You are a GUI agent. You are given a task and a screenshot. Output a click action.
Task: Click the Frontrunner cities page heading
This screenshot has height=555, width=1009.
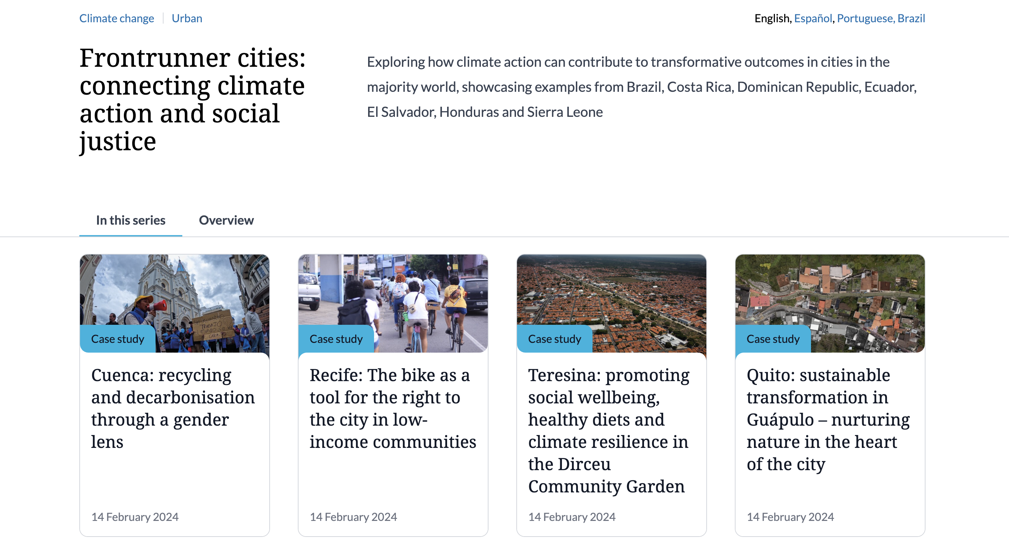[192, 99]
